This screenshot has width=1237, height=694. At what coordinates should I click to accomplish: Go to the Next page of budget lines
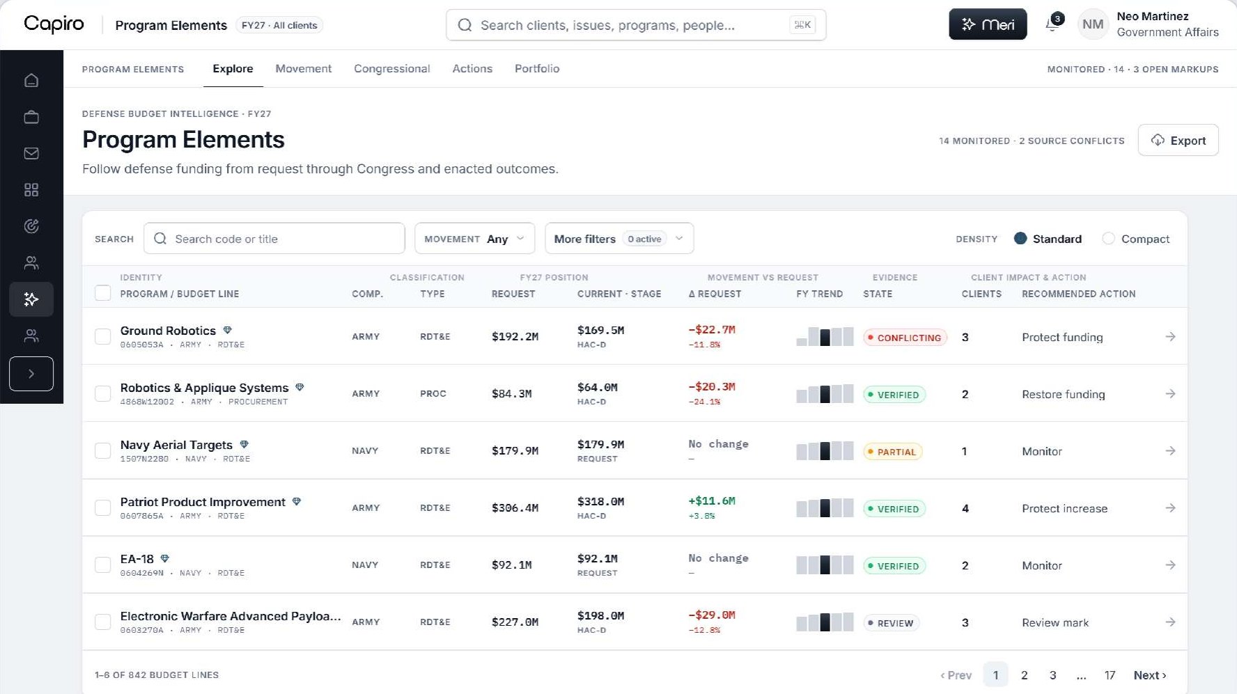click(x=1150, y=675)
